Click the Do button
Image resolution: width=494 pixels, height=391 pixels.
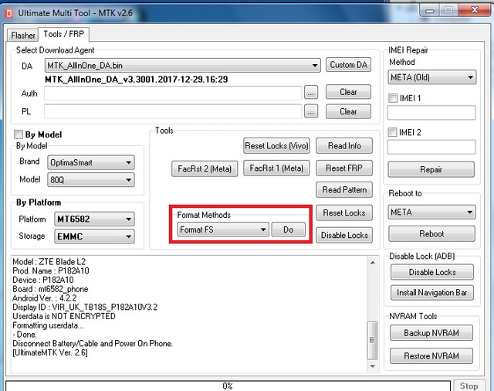click(288, 229)
